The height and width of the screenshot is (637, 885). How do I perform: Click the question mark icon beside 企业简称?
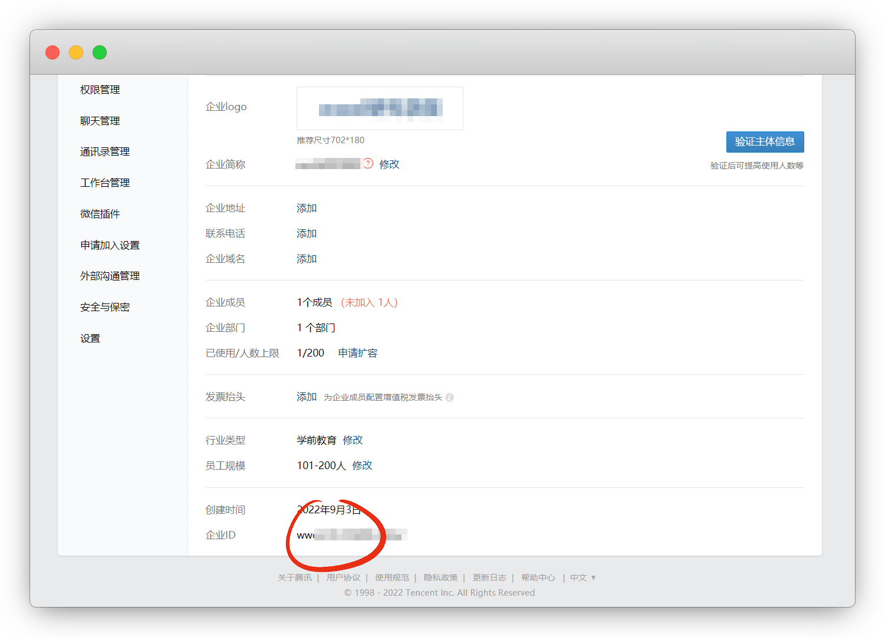[369, 164]
